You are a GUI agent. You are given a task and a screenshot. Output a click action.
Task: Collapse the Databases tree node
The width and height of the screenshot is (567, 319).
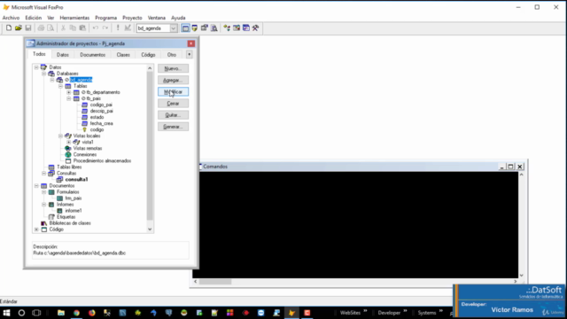point(43,74)
